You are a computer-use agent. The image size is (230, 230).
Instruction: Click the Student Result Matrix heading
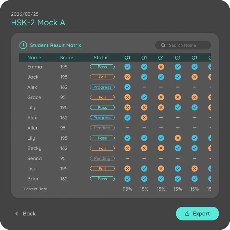click(x=55, y=45)
